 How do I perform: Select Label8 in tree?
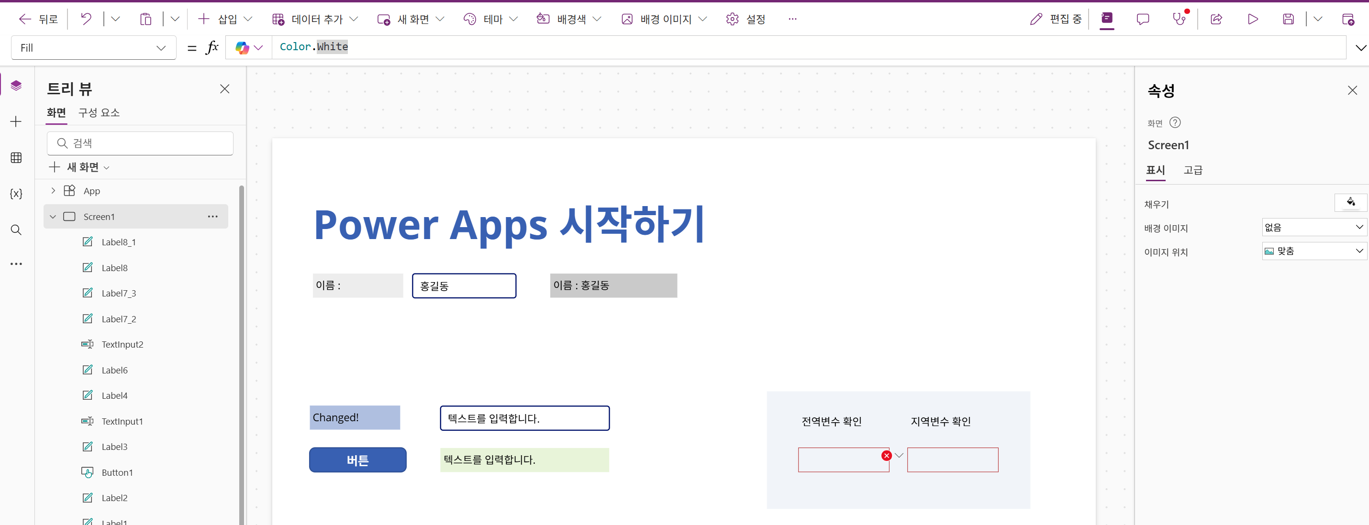[x=115, y=268]
